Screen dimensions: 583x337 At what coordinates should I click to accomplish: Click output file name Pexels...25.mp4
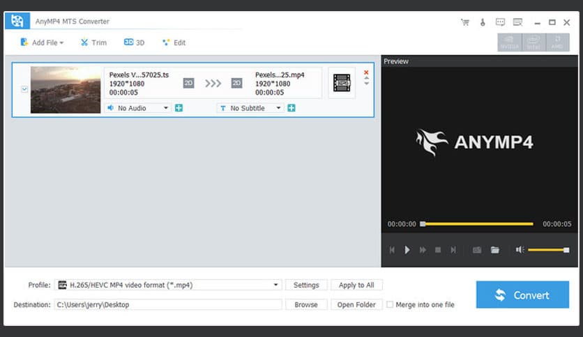pyautogui.click(x=280, y=75)
